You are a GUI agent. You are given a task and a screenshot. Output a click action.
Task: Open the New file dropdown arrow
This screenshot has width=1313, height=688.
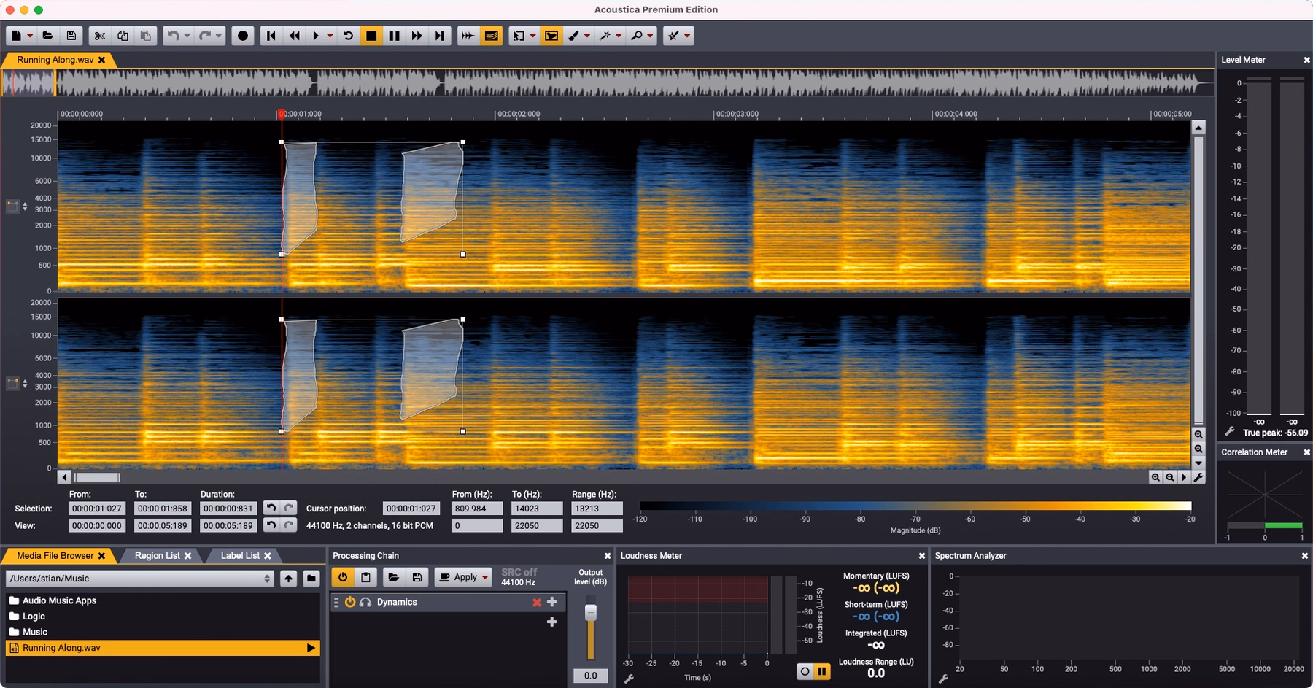point(30,36)
